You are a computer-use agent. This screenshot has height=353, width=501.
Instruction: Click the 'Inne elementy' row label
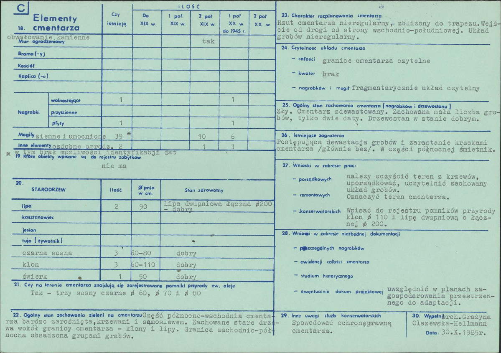pyautogui.click(x=35, y=145)
